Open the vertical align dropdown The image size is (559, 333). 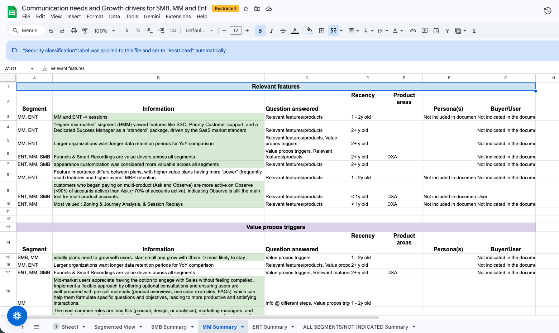click(368, 31)
